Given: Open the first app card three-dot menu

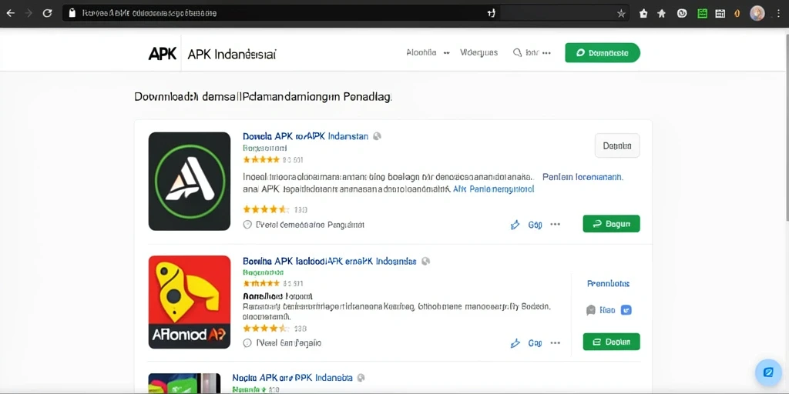Looking at the screenshot, I should [555, 224].
